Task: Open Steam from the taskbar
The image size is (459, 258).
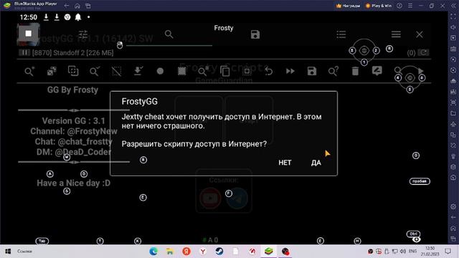Action: [219, 252]
